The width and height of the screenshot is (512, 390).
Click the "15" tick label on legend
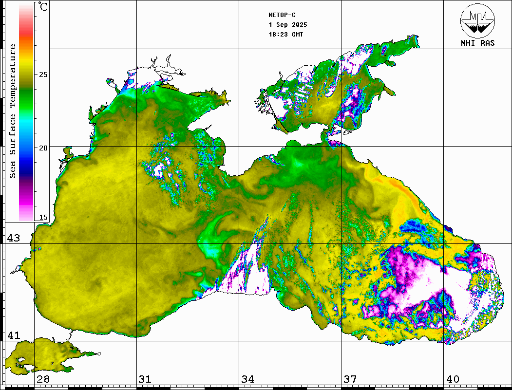[43, 218]
